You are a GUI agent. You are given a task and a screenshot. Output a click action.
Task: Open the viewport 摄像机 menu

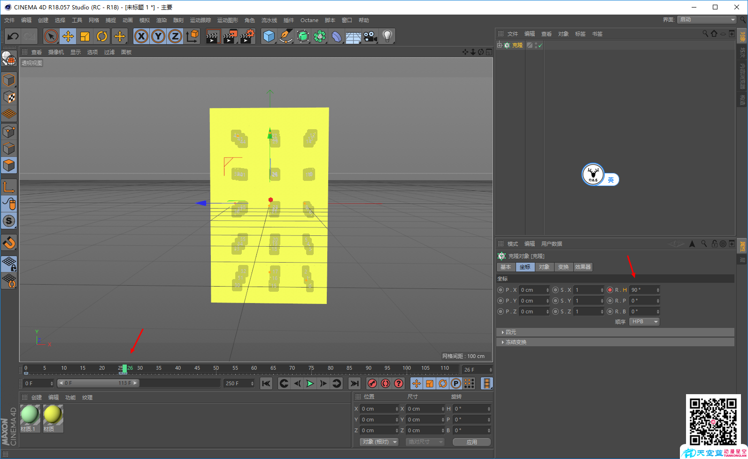(56, 52)
